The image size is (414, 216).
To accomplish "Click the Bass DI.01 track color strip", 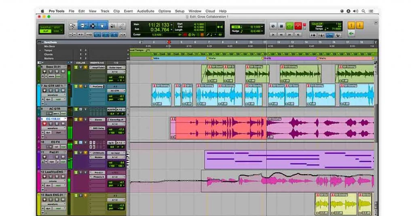I will (x=39, y=74).
